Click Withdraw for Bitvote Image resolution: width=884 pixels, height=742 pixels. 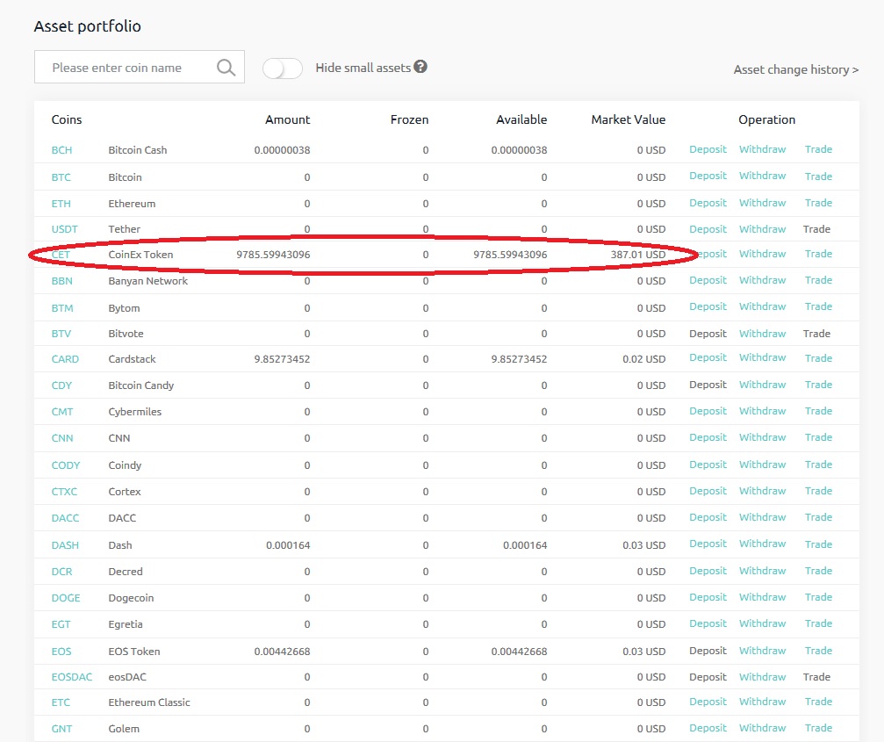[x=762, y=334]
